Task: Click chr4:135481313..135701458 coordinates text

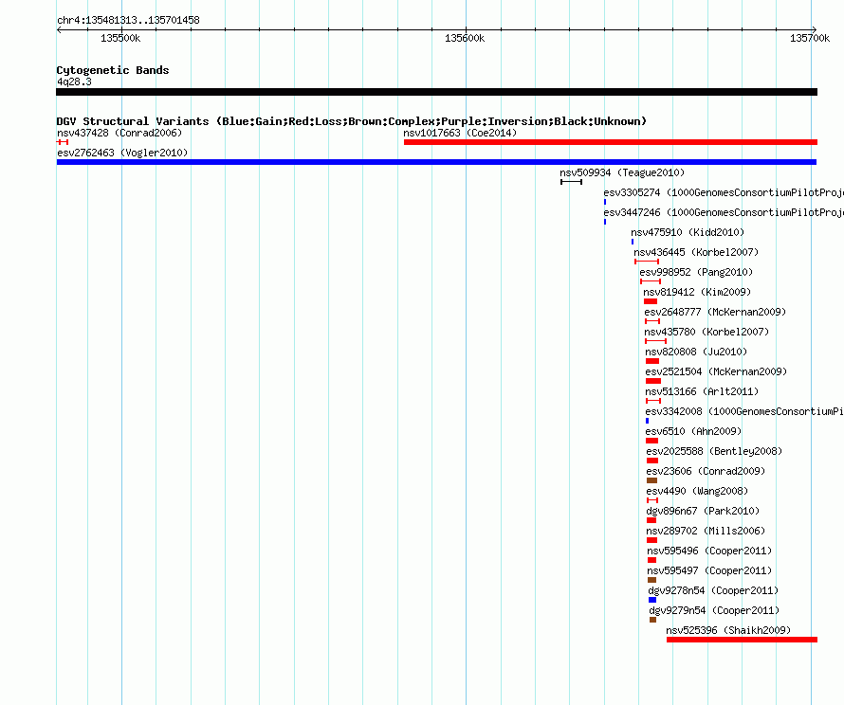Action: coord(128,20)
